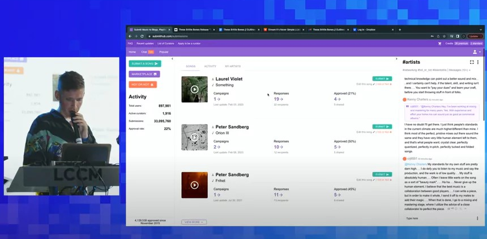Click the Credits premium badge

tap(461, 44)
